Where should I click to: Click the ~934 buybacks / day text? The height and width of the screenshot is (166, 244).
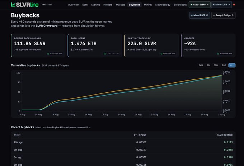coord(194,50)
